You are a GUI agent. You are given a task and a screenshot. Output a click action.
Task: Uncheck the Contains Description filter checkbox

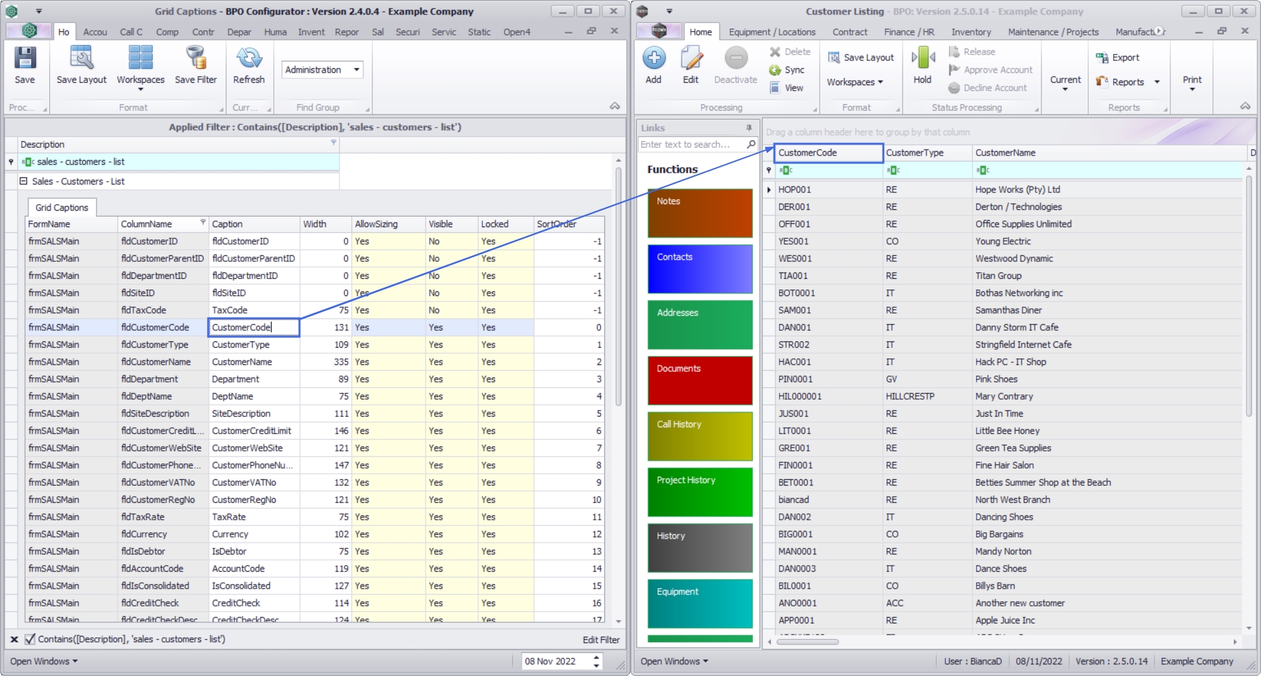30,639
